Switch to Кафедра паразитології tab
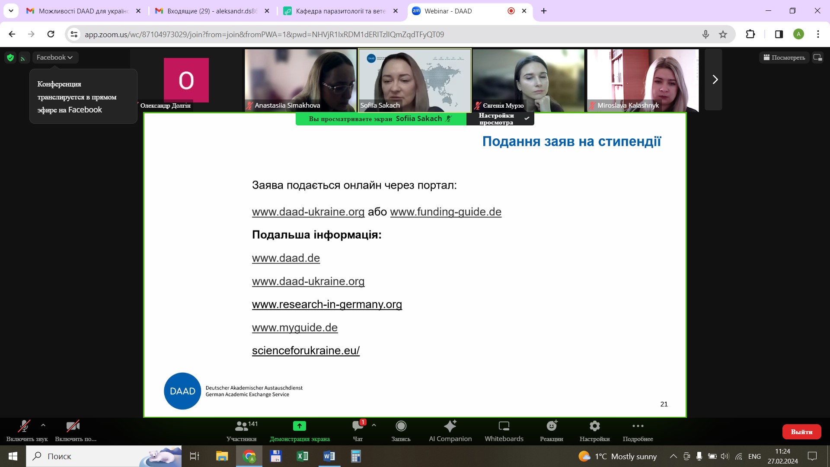 pos(341,11)
